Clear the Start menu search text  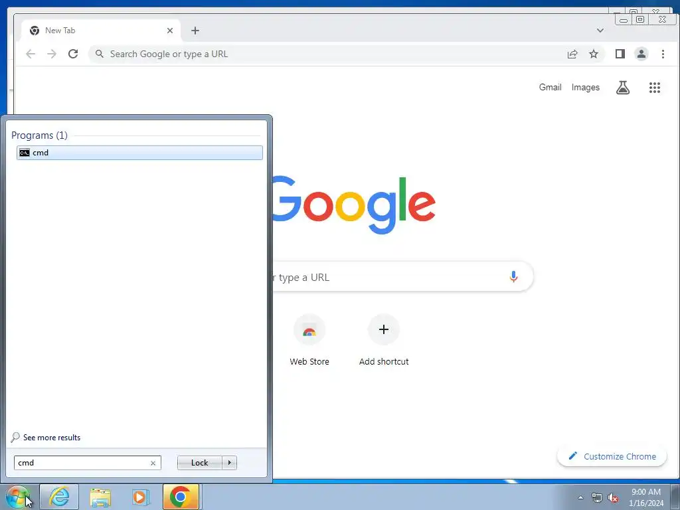pyautogui.click(x=153, y=463)
